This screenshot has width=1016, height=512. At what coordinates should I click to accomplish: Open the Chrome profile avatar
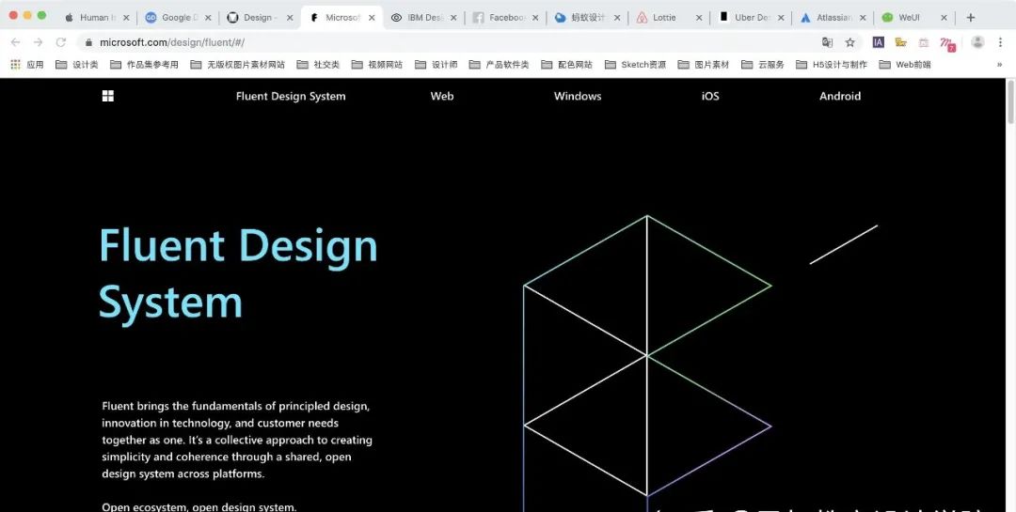977,42
